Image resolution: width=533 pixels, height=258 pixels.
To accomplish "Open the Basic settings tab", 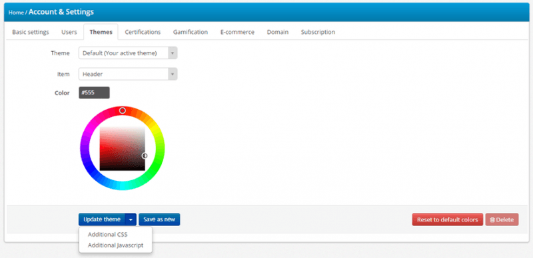I will coord(31,32).
